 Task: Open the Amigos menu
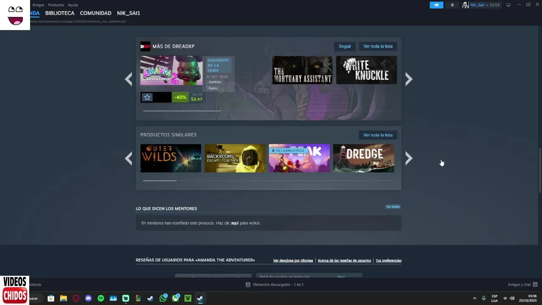(38, 5)
